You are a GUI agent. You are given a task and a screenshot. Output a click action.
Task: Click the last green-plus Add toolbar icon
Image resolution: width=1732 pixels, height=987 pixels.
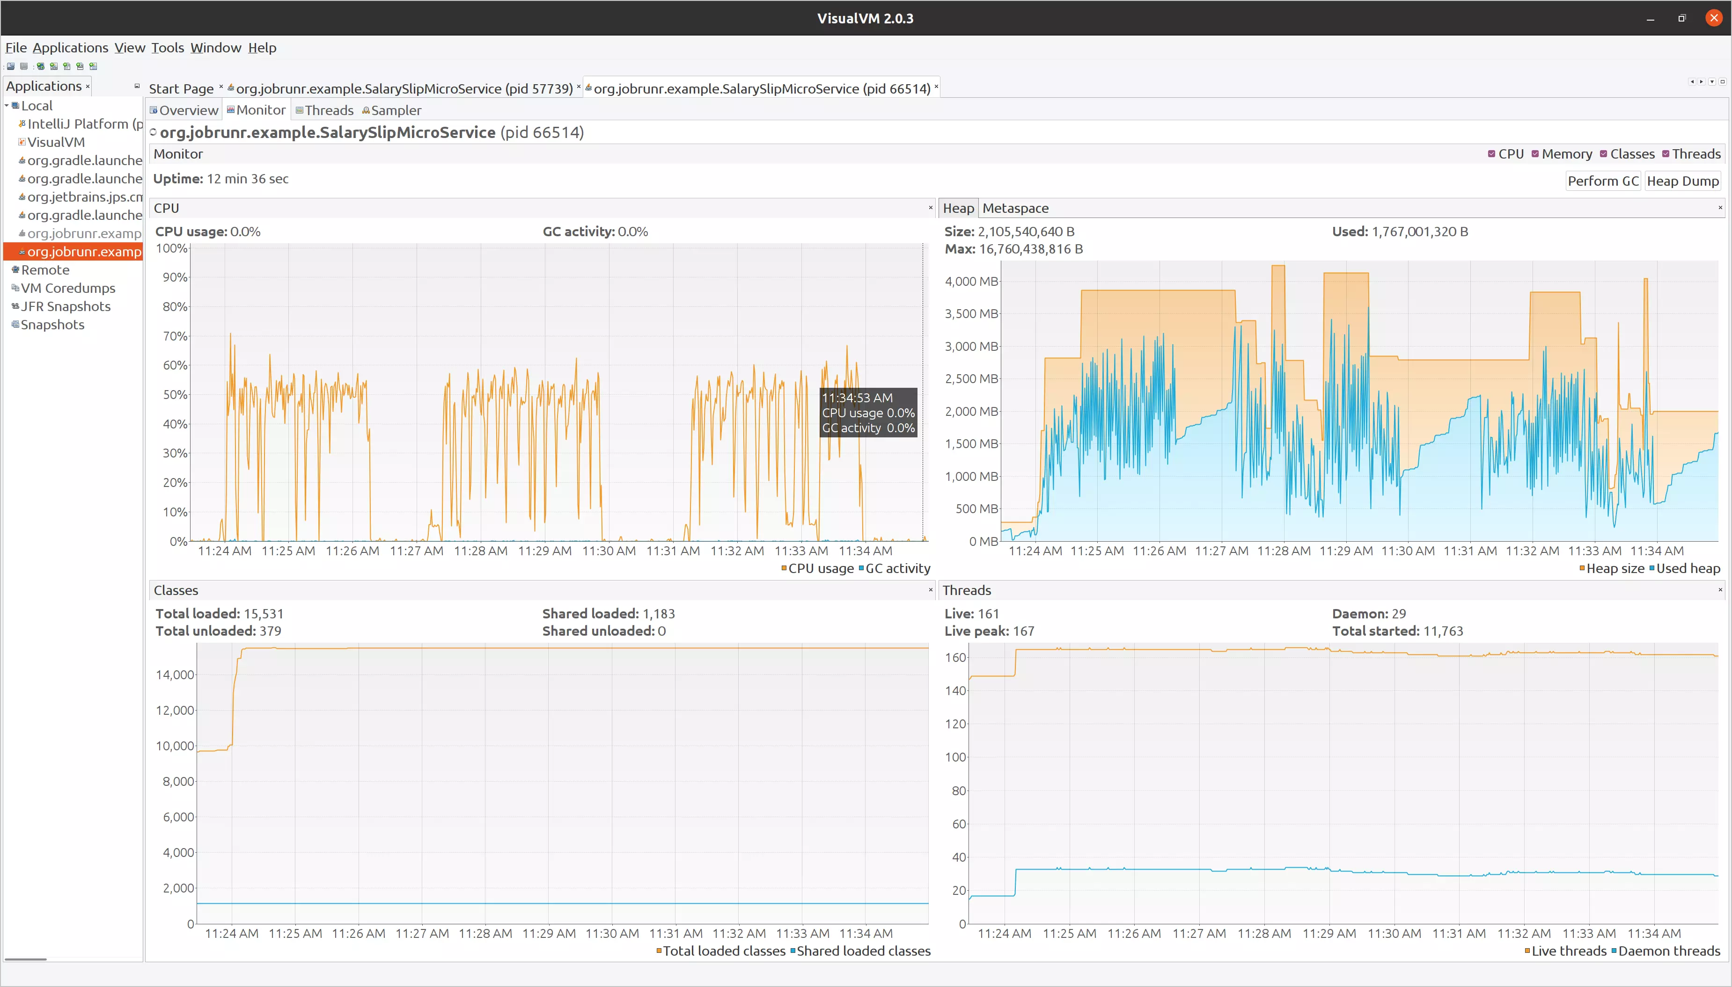tap(94, 66)
